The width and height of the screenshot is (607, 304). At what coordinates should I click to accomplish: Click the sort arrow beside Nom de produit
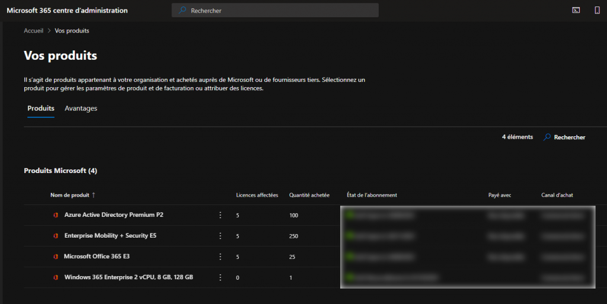click(x=93, y=196)
